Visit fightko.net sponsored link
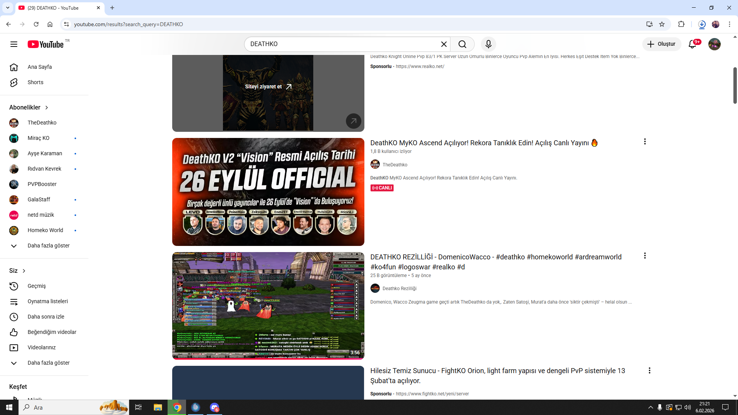Image resolution: width=738 pixels, height=415 pixels. 432,394
